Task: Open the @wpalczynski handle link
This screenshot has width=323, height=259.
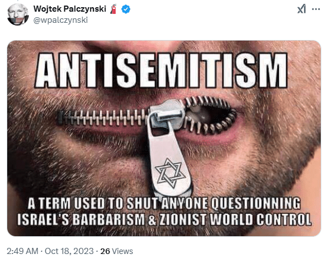Action: 61,20
